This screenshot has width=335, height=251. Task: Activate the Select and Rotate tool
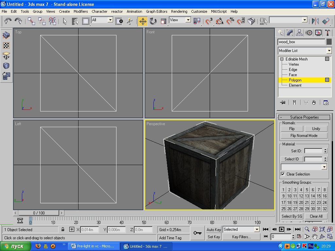pos(153,21)
